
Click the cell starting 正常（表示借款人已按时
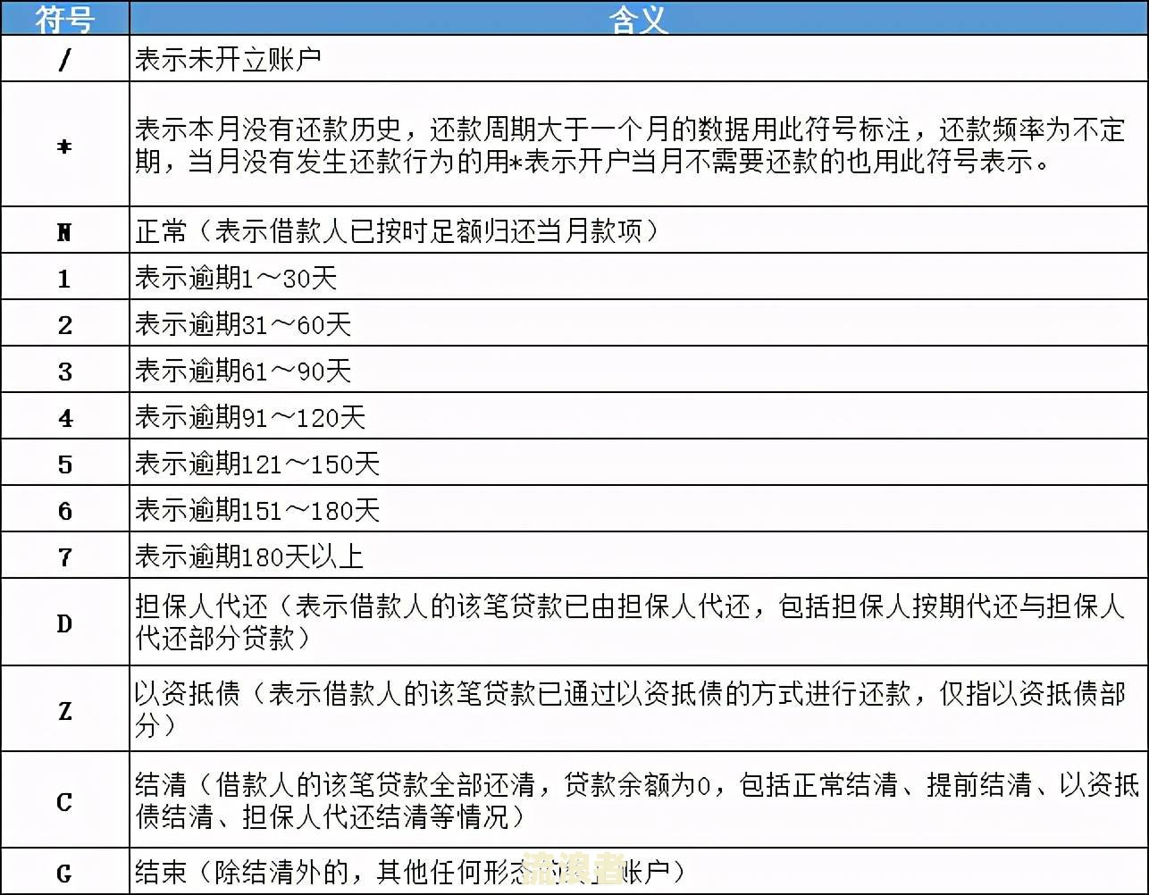tap(639, 230)
